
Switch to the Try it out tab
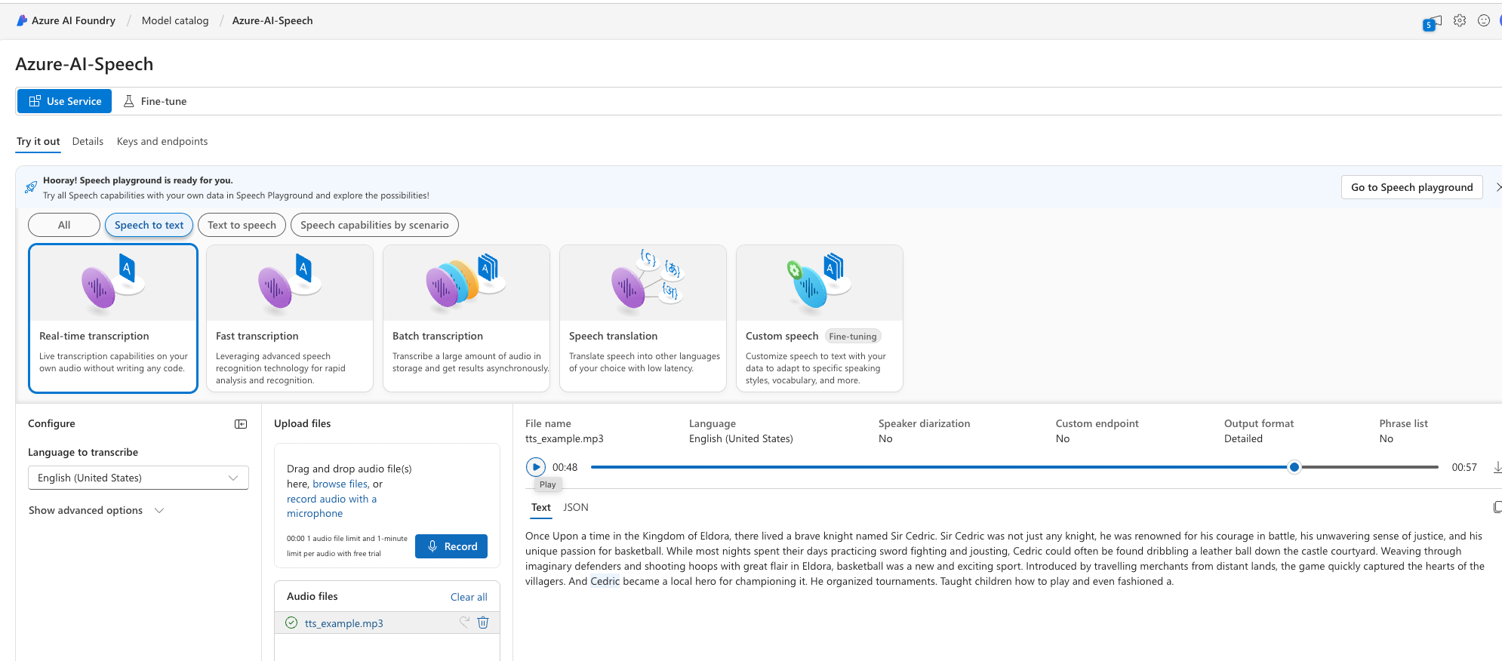tap(38, 141)
